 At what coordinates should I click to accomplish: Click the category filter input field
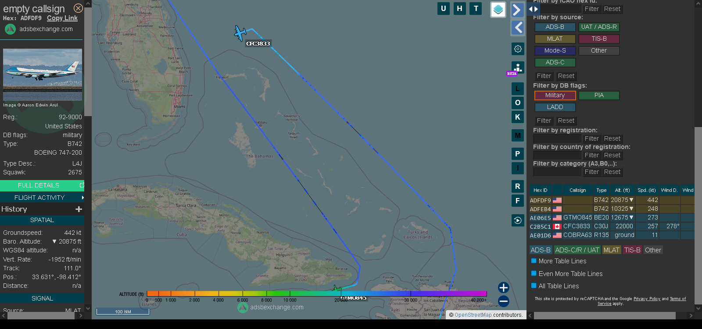(x=557, y=172)
